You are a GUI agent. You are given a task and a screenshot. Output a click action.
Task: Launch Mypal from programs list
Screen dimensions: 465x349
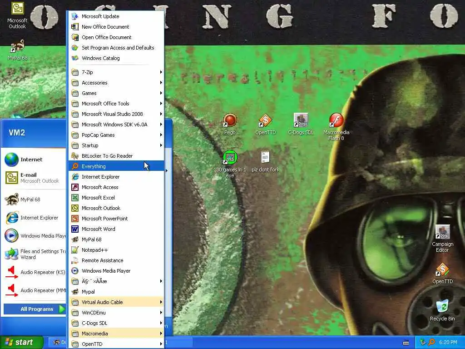click(x=116, y=292)
